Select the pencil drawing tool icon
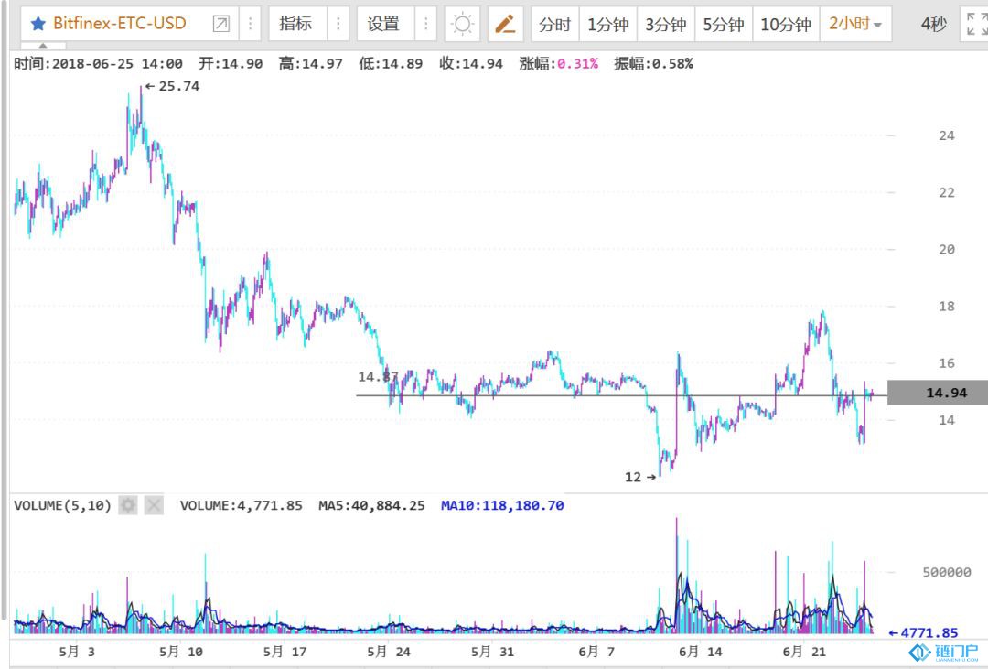This screenshot has height=669, width=988. pos(505,24)
